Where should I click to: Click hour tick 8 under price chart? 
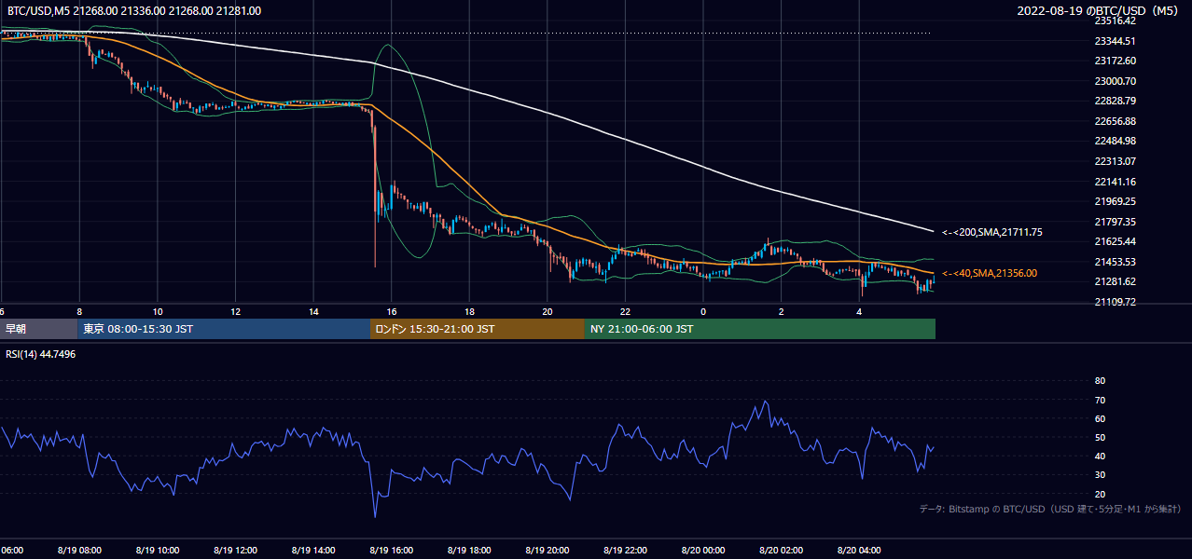[x=79, y=311]
